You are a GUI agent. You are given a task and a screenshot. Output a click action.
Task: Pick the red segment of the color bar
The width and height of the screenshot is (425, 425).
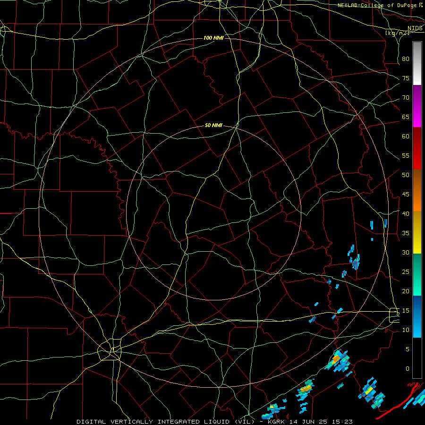point(417,148)
